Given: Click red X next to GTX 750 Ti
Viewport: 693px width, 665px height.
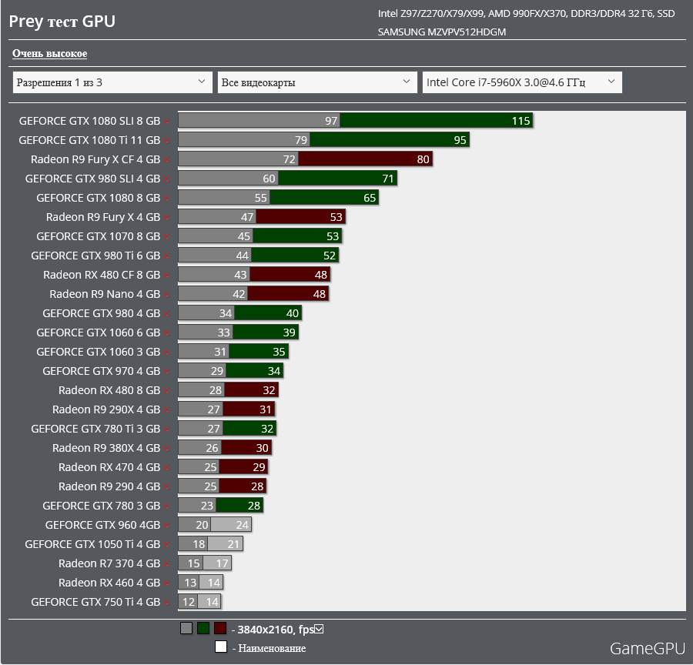Looking at the screenshot, I should pos(166,603).
